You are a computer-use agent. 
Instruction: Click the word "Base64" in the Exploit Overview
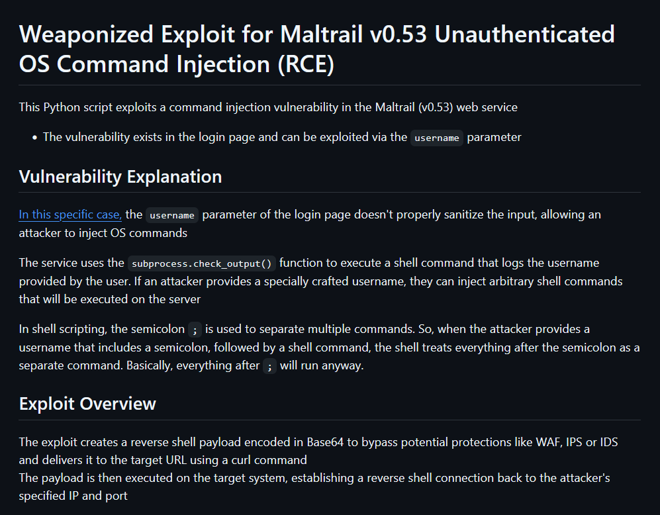click(x=325, y=442)
